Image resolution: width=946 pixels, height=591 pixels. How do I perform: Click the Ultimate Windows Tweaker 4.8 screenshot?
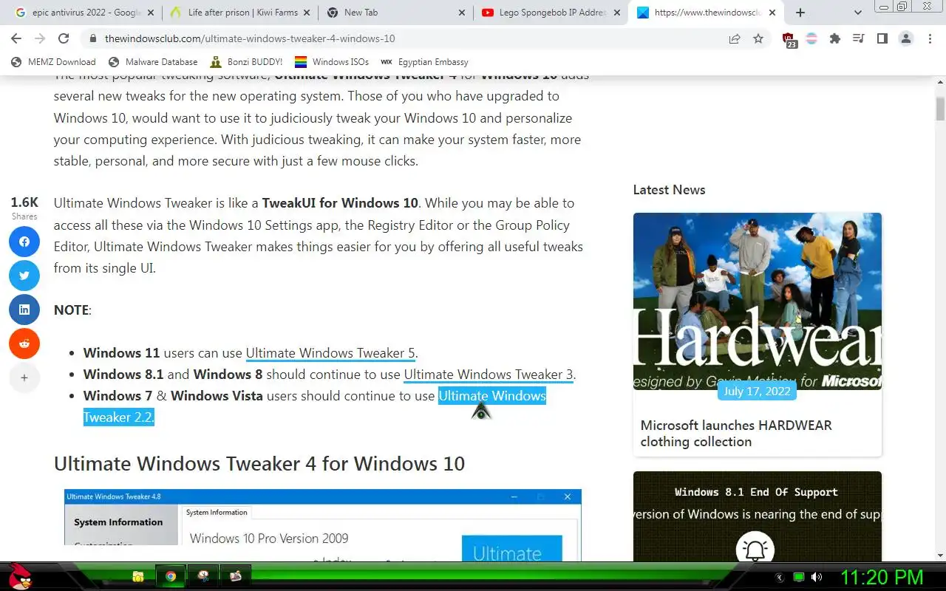(323, 525)
